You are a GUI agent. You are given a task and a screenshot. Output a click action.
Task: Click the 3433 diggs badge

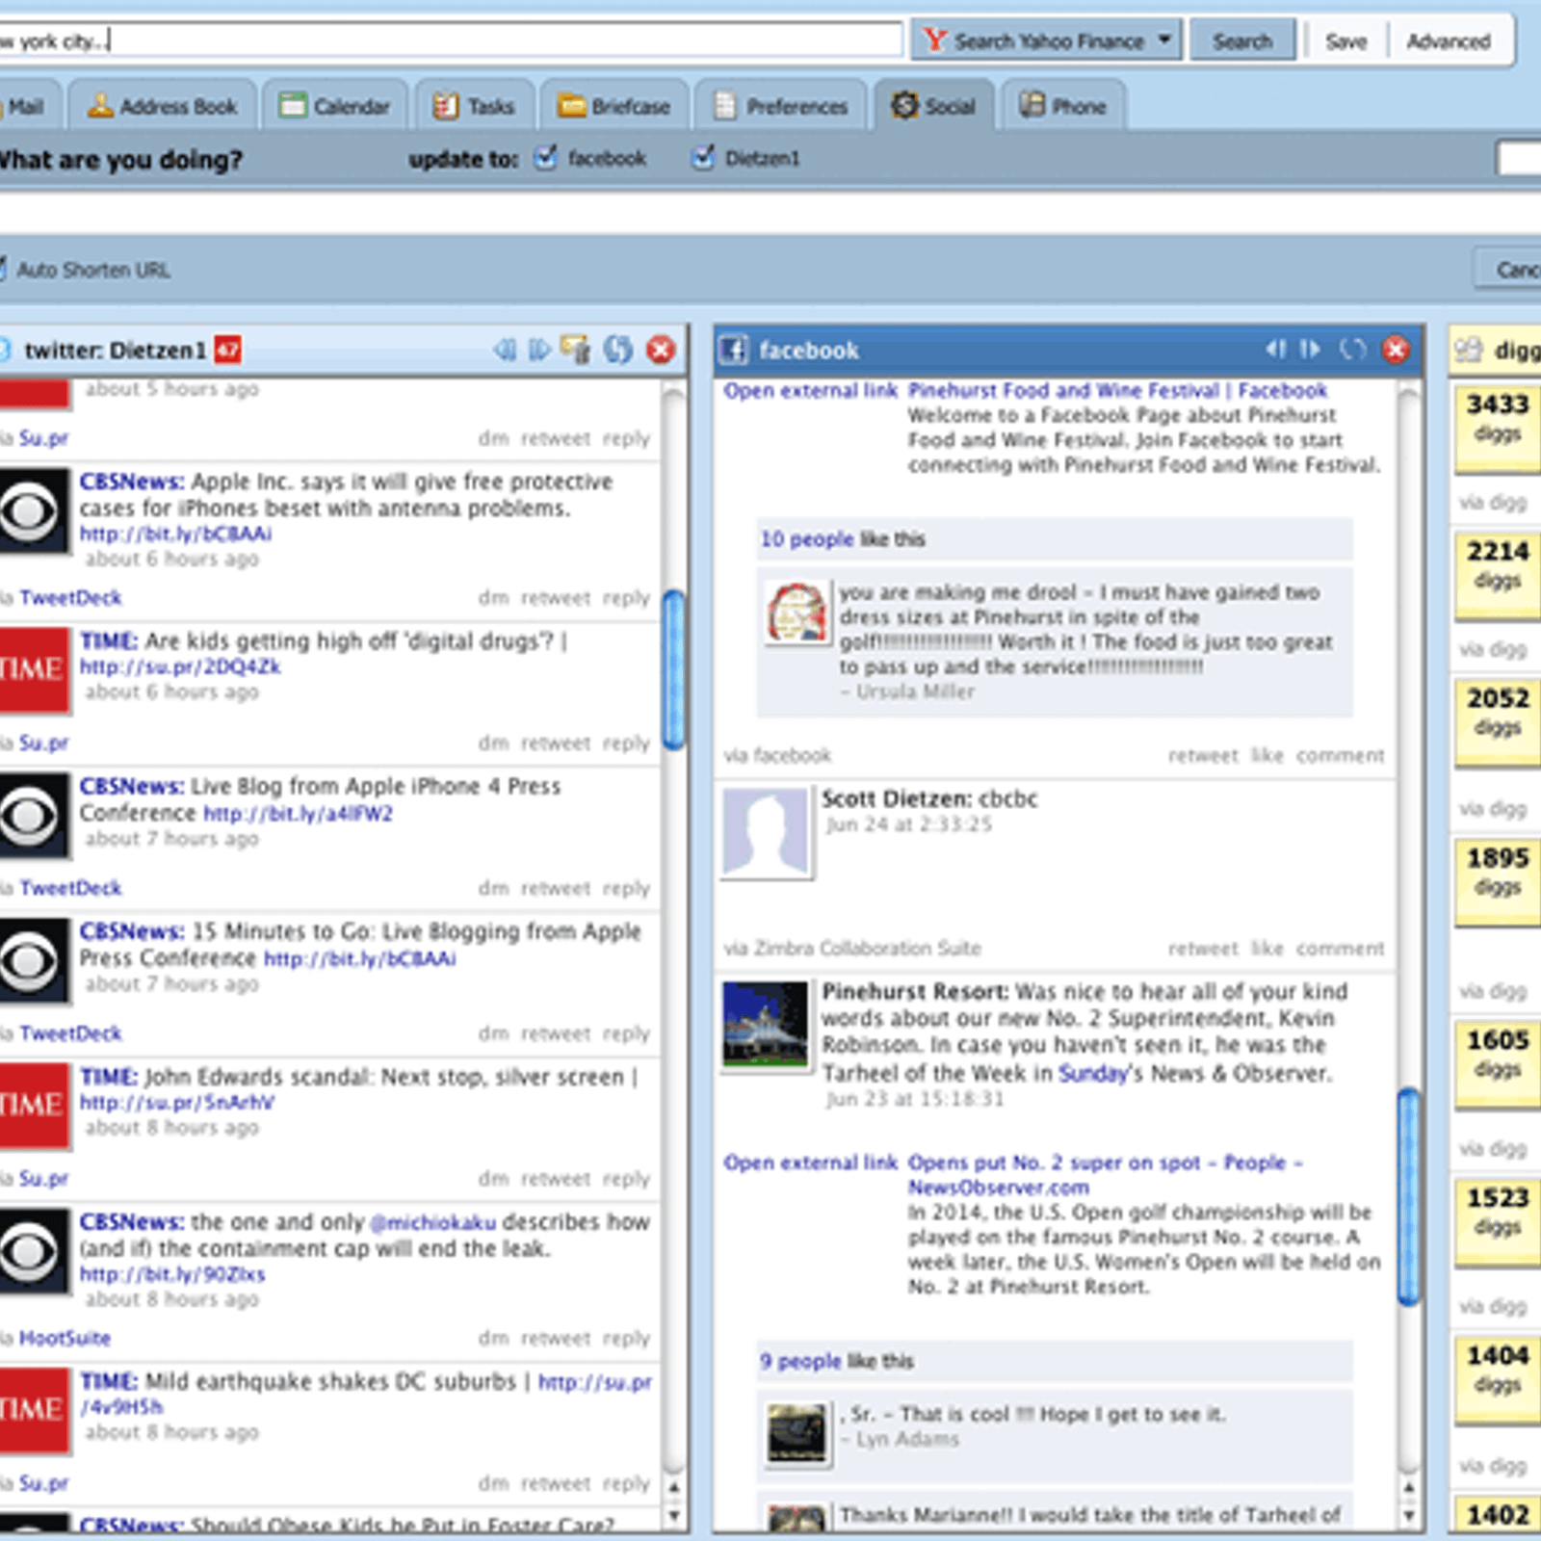click(1498, 429)
